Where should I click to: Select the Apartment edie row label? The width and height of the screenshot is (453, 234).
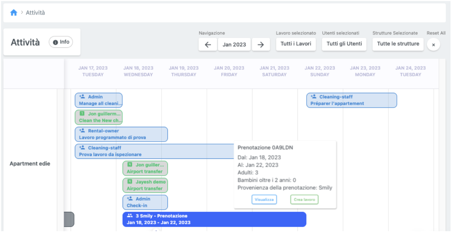(30, 164)
